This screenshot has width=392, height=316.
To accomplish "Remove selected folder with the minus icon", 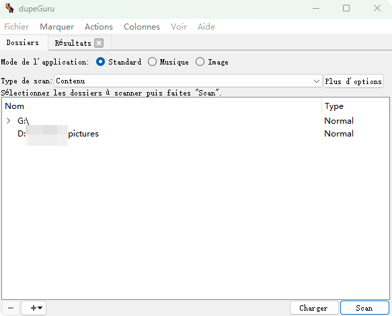I will (11, 308).
